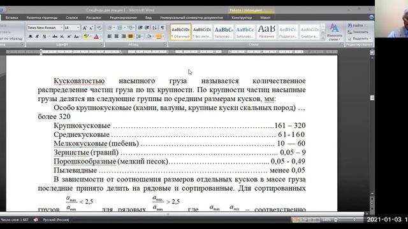This screenshot has height=229, width=408.
Task: Apply the Название style
Action: coord(266,32)
